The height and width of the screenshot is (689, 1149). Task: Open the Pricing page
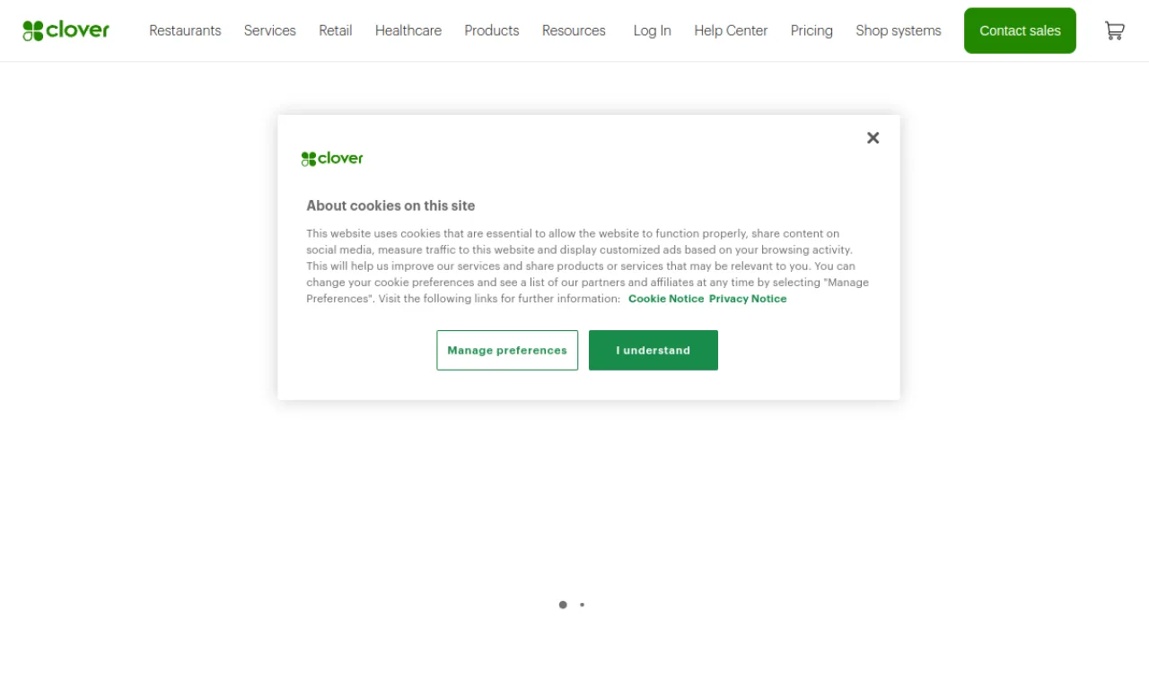click(x=811, y=31)
